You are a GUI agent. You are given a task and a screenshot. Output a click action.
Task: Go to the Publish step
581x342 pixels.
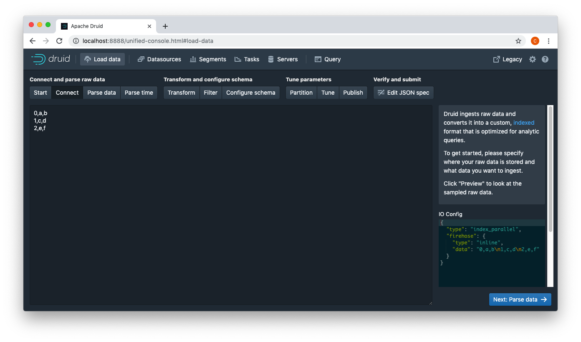pyautogui.click(x=353, y=93)
